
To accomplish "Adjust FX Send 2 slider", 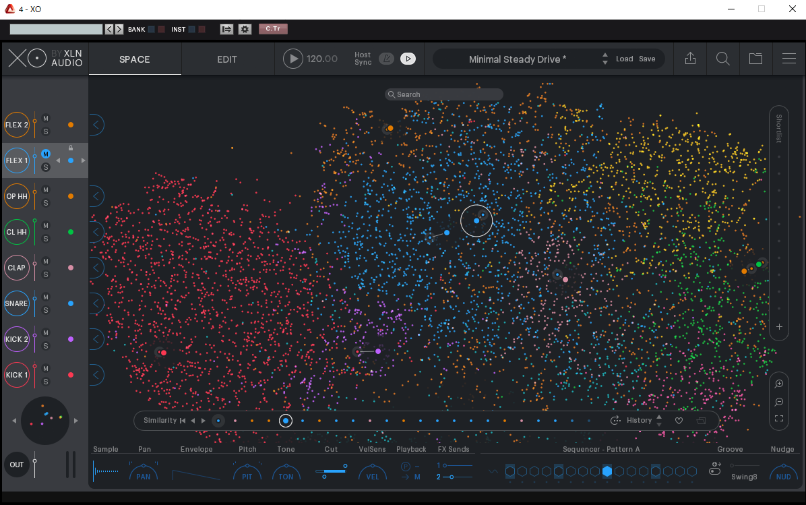I will pyautogui.click(x=454, y=477).
